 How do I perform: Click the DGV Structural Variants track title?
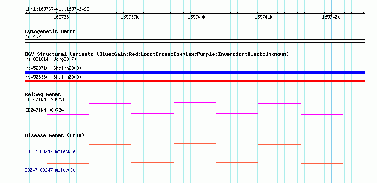pos(157,54)
